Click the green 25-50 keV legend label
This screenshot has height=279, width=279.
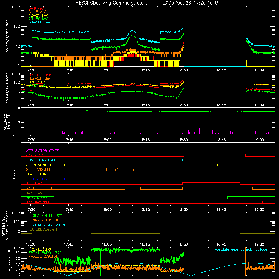[38, 19]
